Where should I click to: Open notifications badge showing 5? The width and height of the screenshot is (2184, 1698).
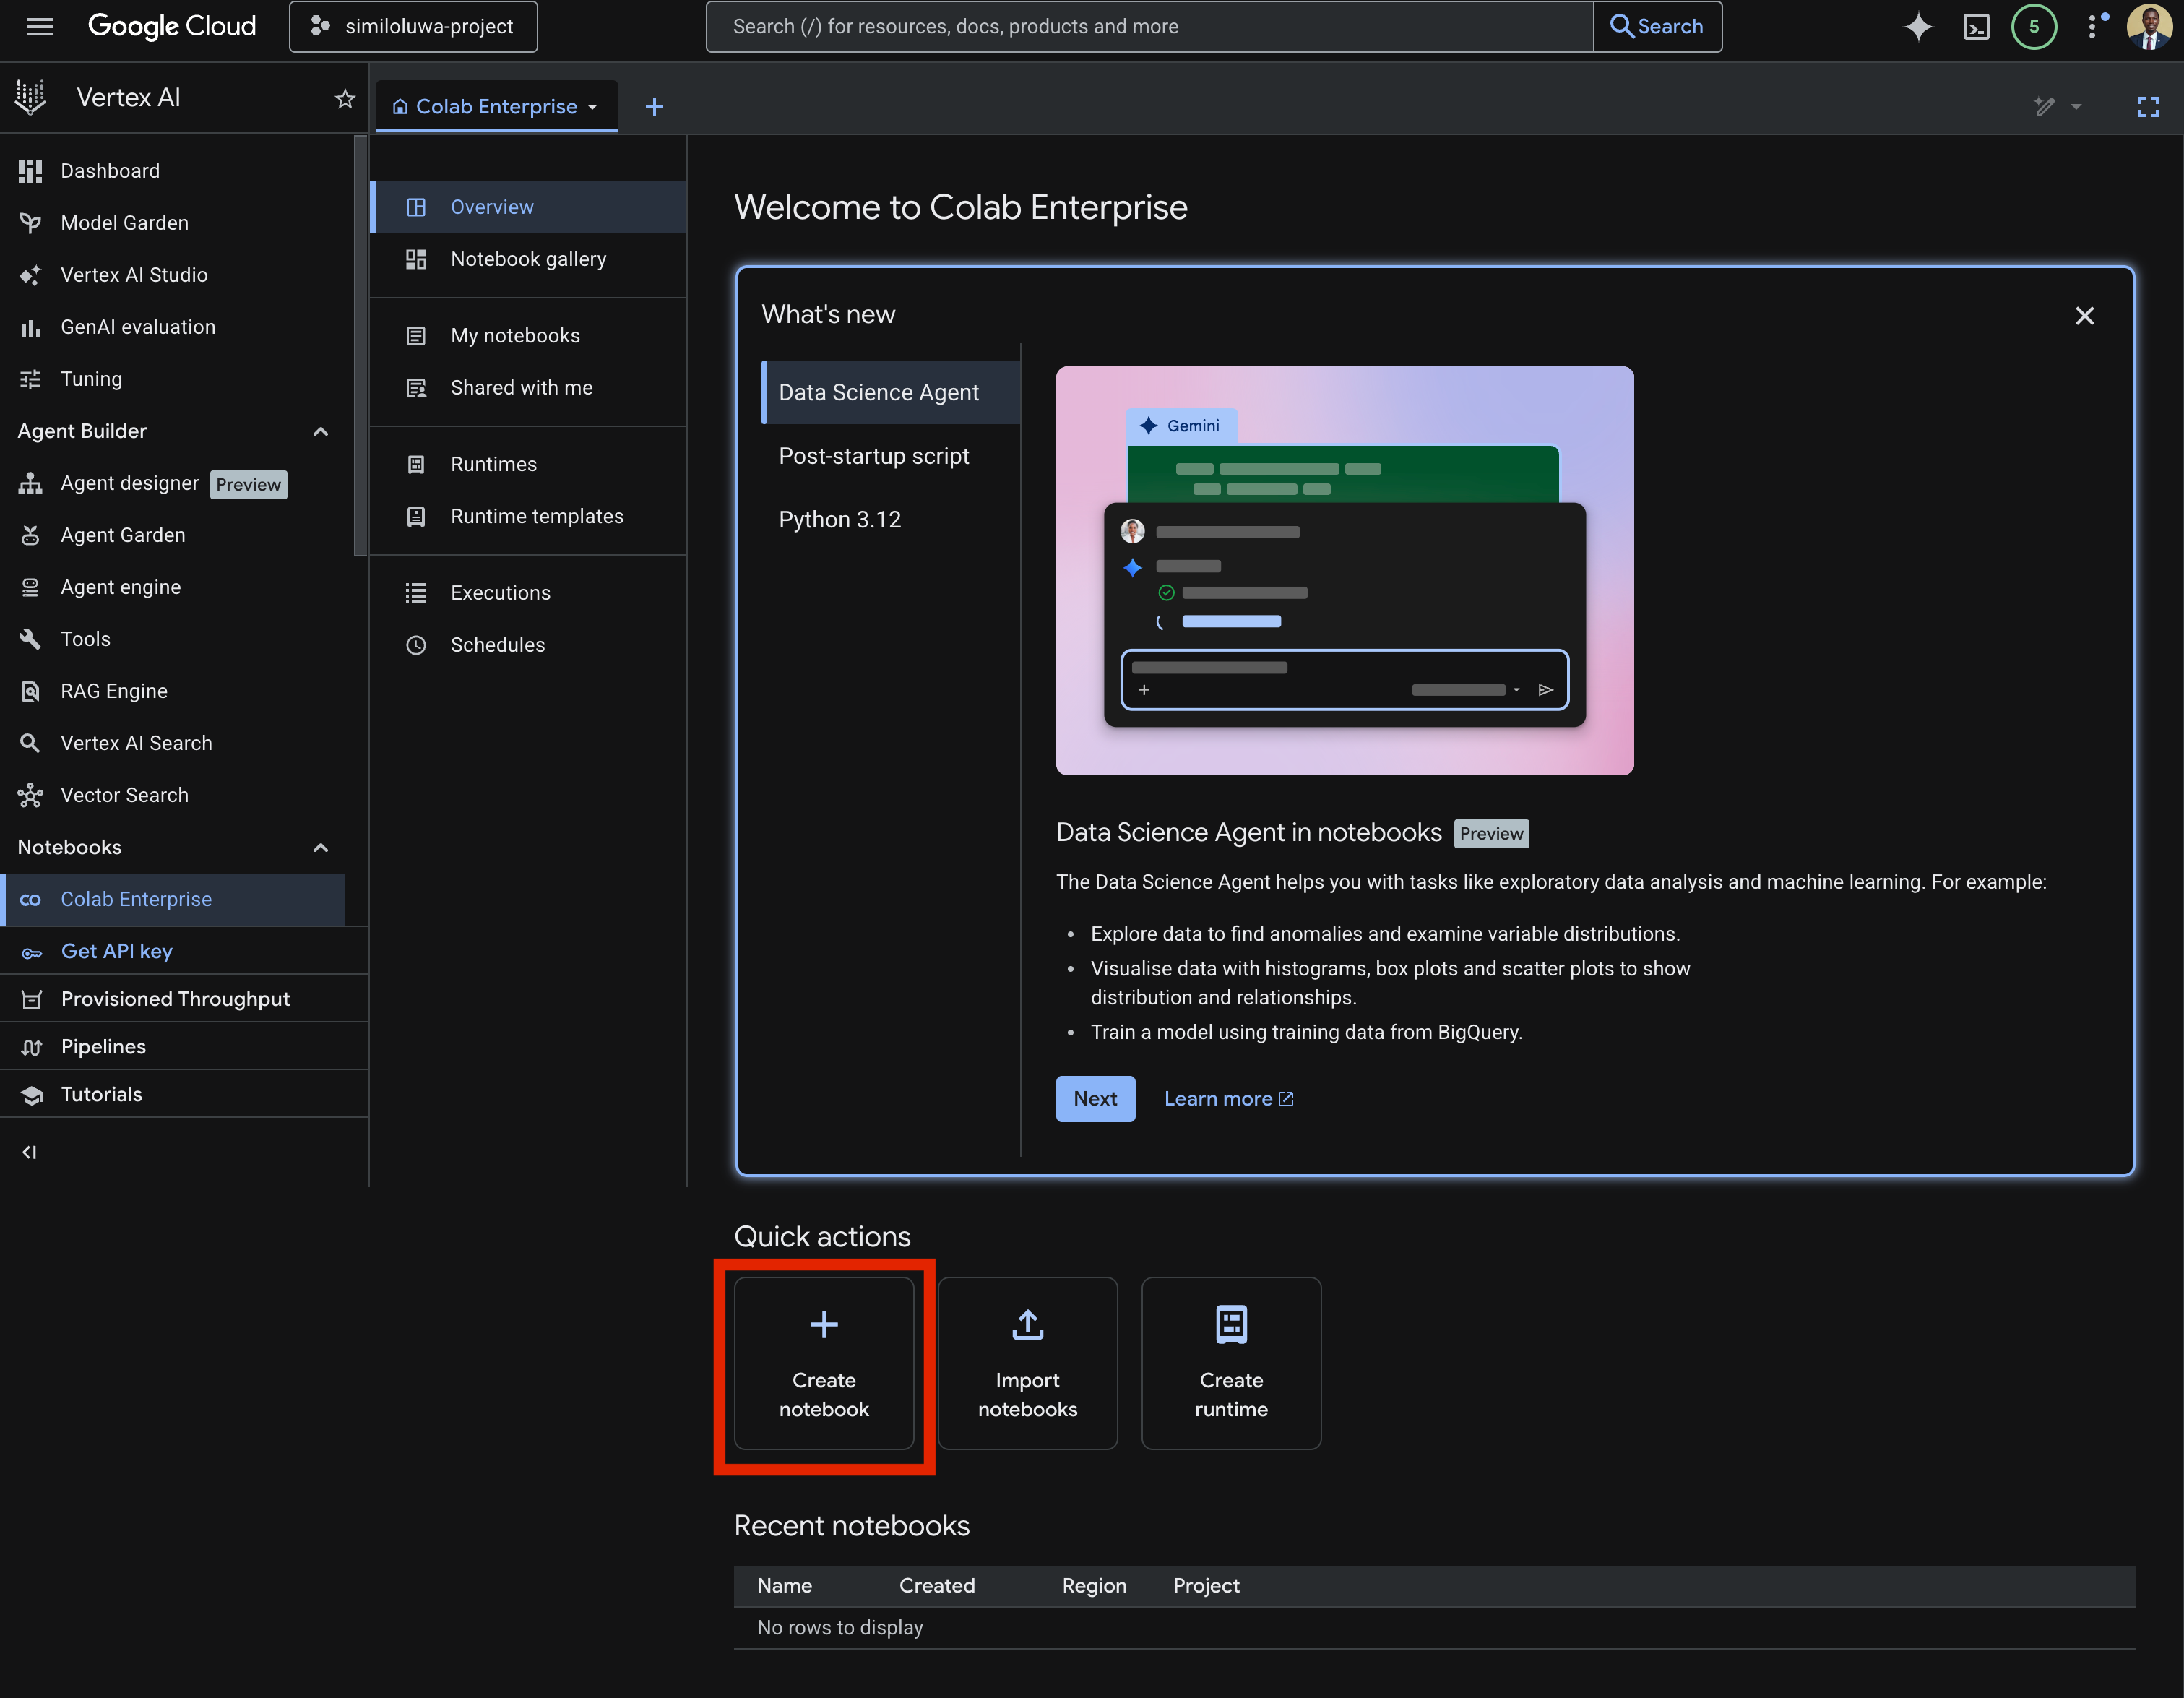coord(2033,27)
